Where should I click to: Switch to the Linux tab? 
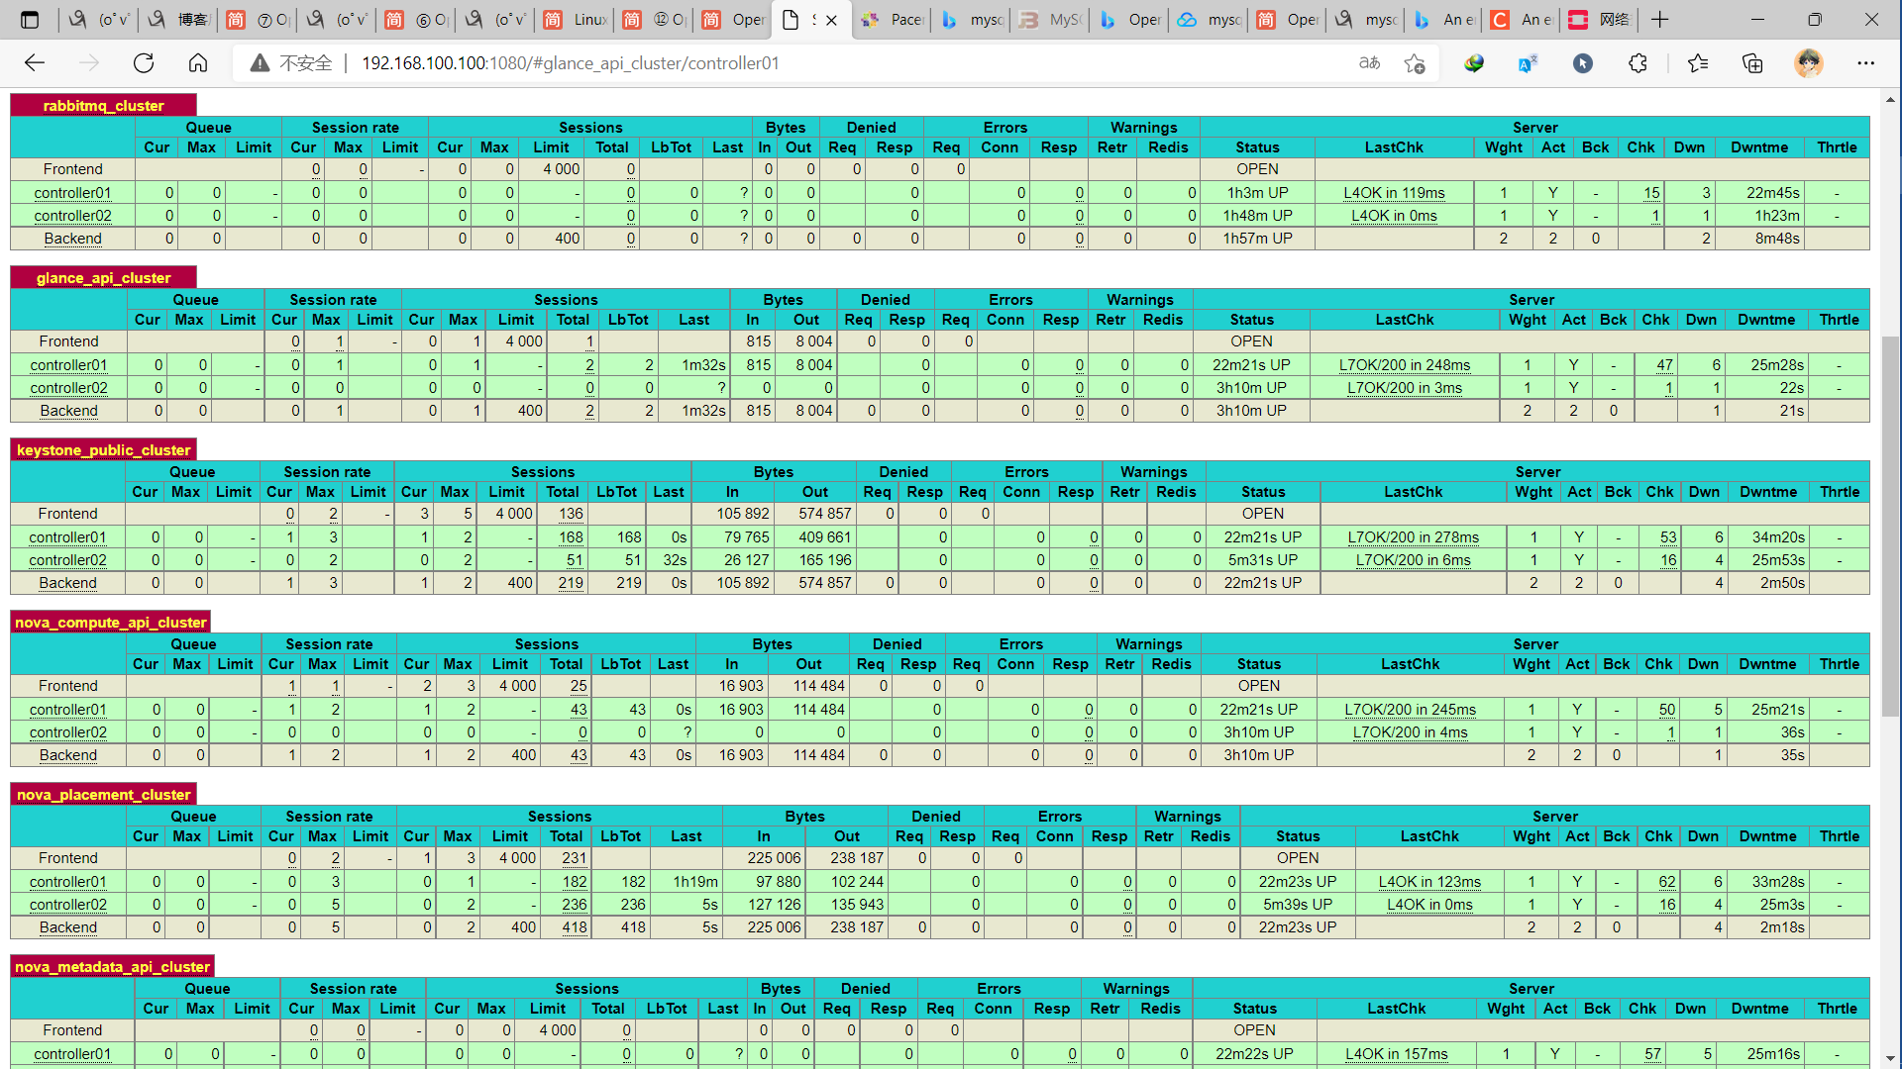pyautogui.click(x=576, y=19)
